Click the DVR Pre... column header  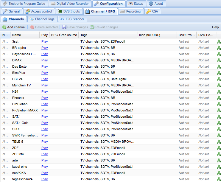point(187,35)
